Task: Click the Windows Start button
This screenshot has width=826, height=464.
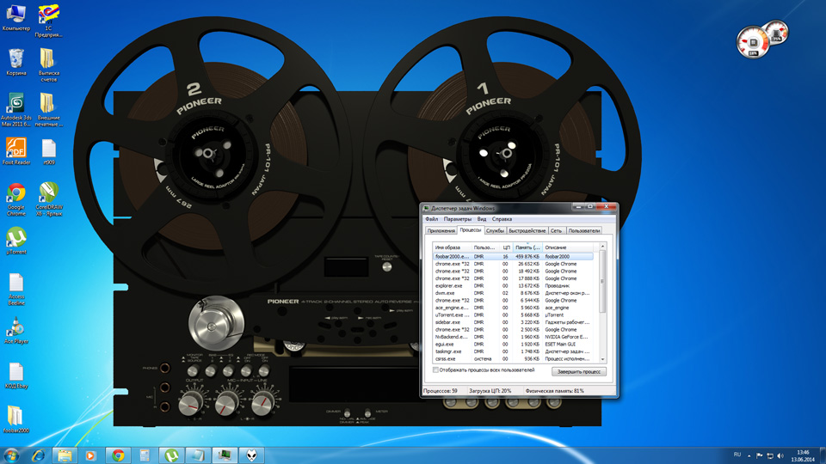Action: pyautogui.click(x=12, y=455)
